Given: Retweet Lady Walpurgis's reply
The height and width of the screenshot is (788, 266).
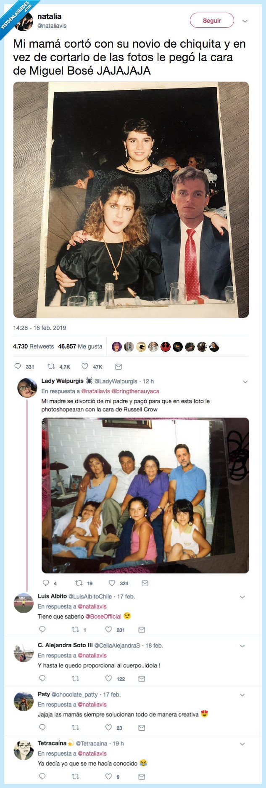Looking at the screenshot, I should [79, 583].
